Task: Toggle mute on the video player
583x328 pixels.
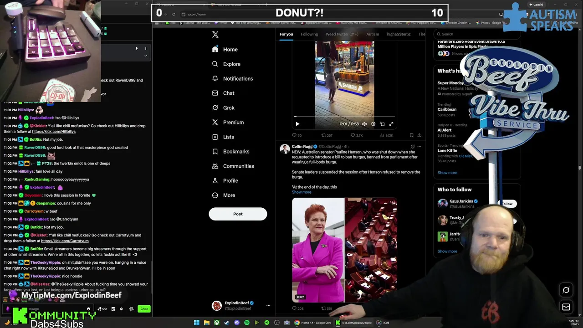Action: [x=364, y=124]
